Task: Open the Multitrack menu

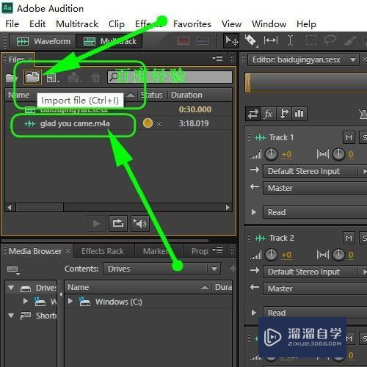Action: pos(77,24)
